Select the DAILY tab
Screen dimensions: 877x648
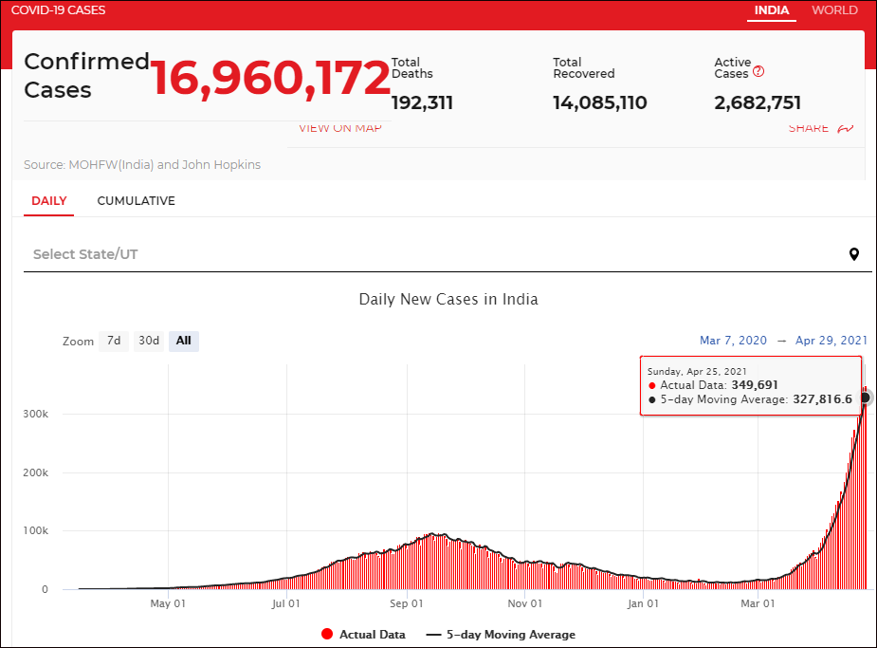tap(49, 201)
